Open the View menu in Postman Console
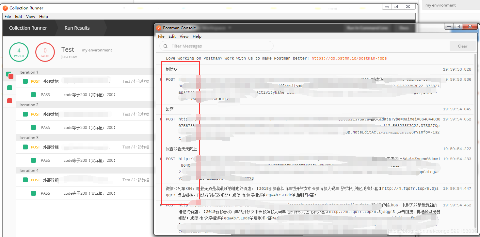This screenshot has width=480, height=237. click(x=184, y=36)
